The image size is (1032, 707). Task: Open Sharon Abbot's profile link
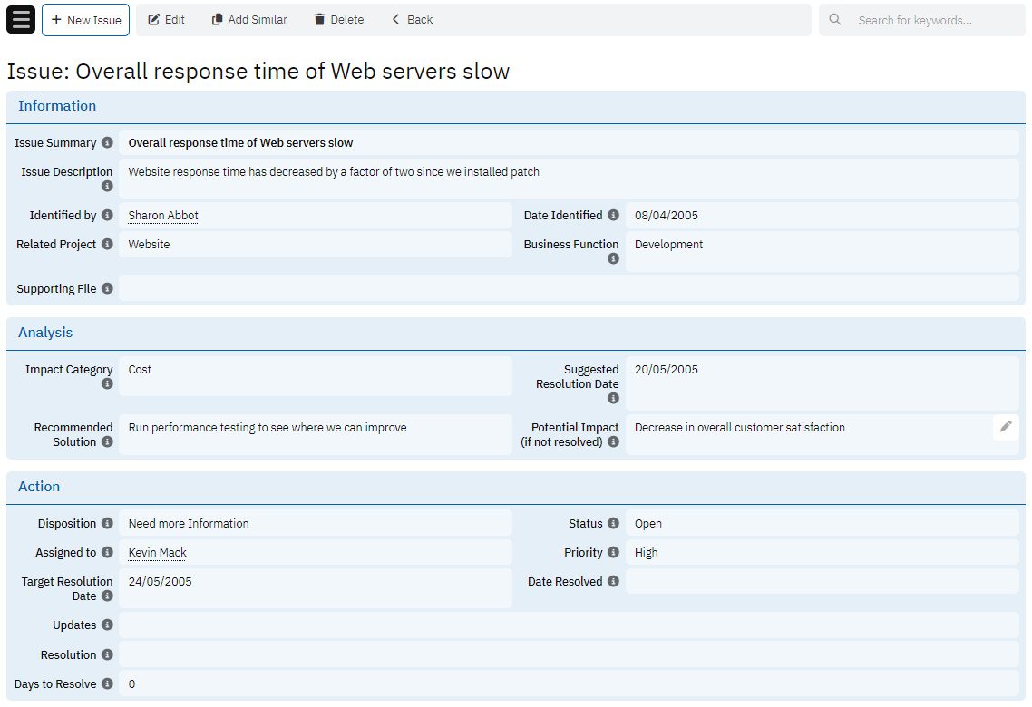163,216
